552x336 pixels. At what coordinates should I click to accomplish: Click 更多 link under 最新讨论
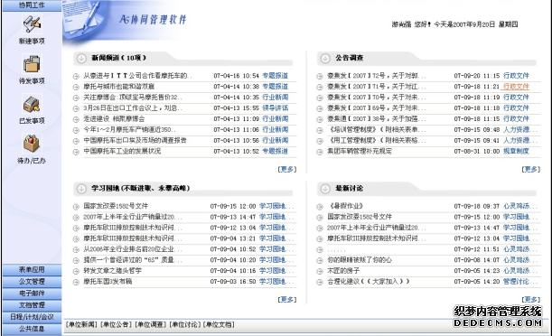[x=530, y=299]
